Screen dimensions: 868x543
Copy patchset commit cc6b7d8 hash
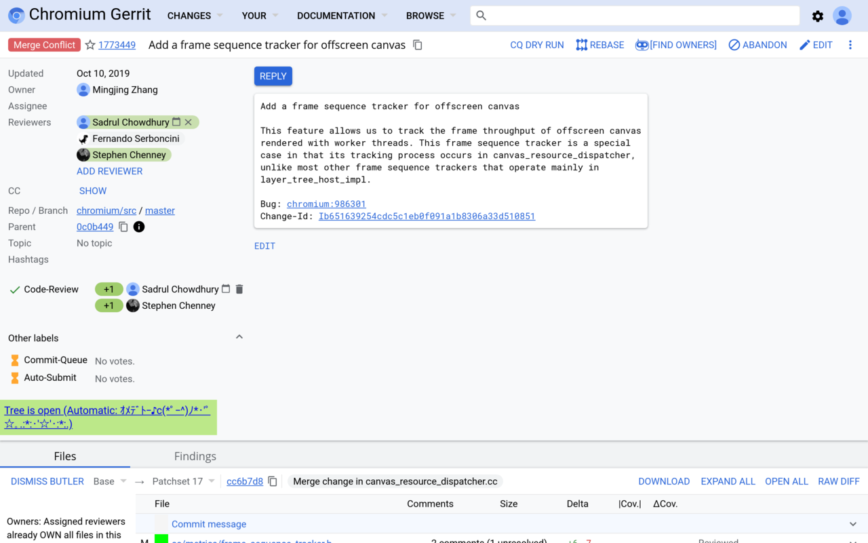pos(273,481)
